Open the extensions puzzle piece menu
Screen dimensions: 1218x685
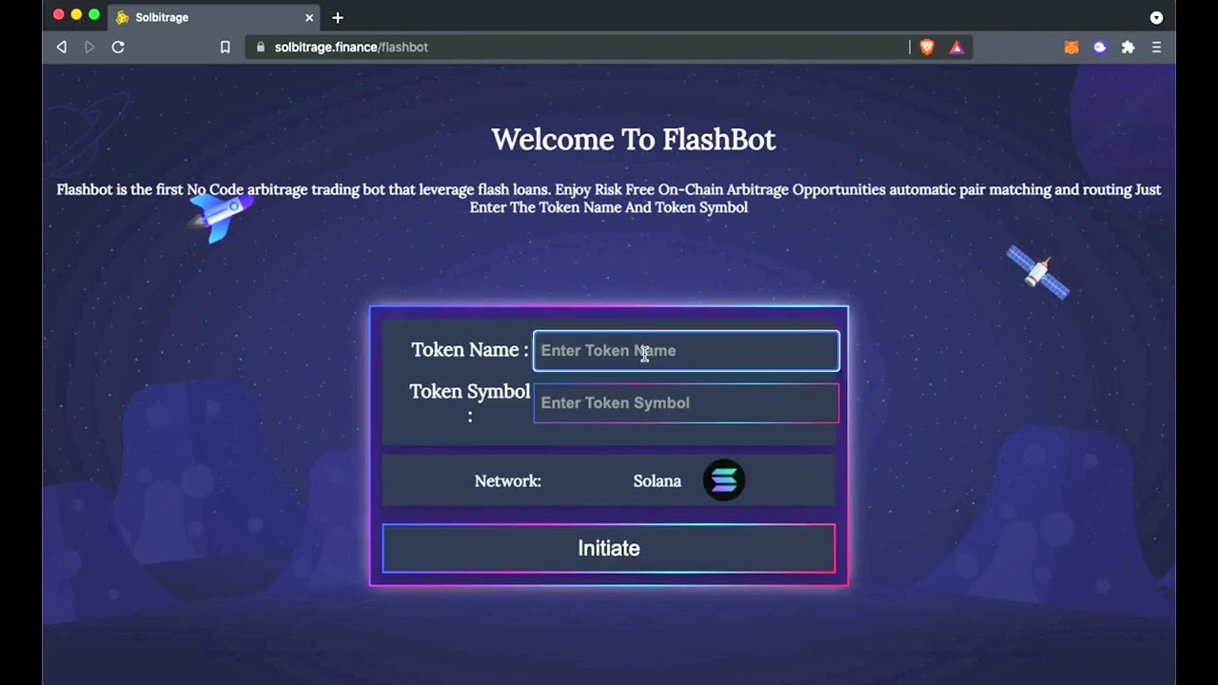(1129, 47)
